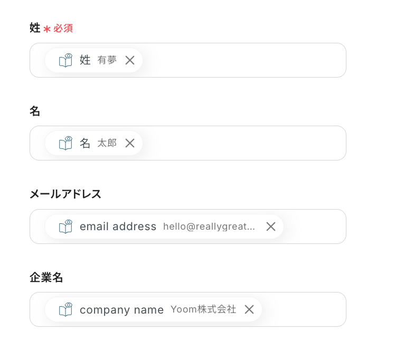Focus blank space in メールアドレス field

314,226
